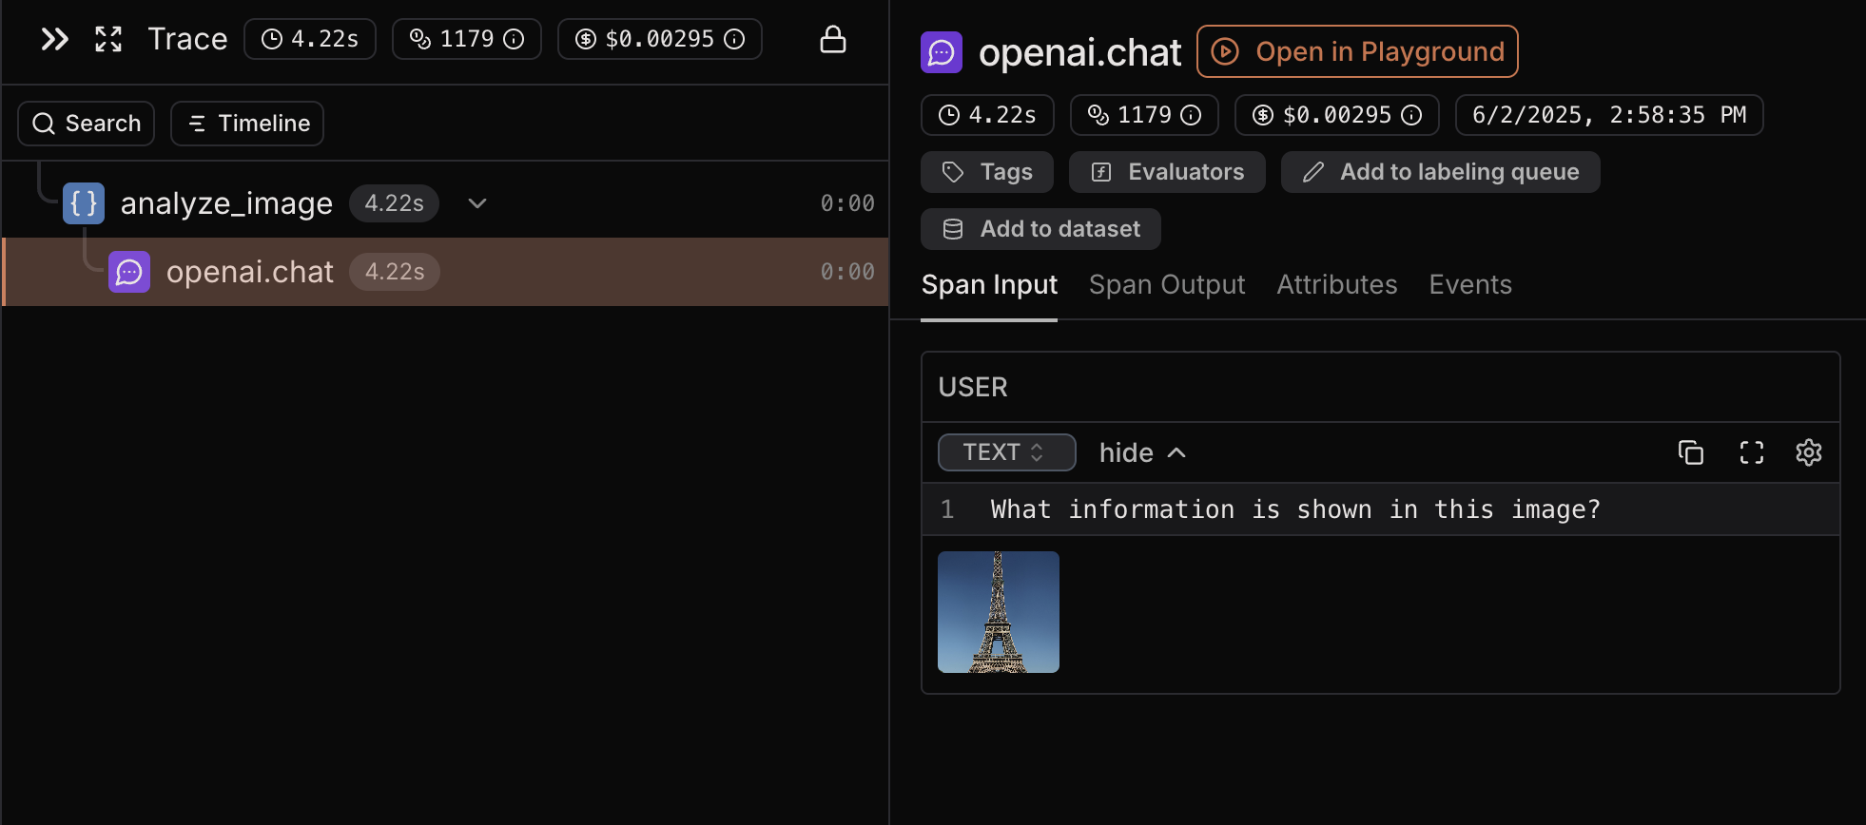Switch to the Span Input tab
Screen dimensions: 1866x825
(989, 285)
